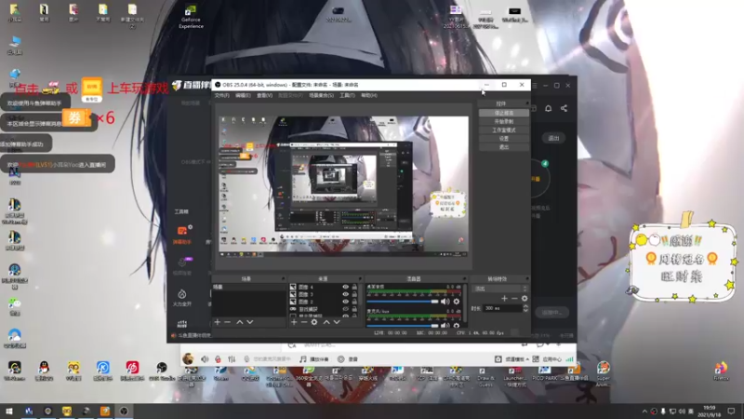Image resolution: width=744 pixels, height=419 pixels.
Task: Toggle visibility eye for 游戏捕获 source
Action: coord(345,309)
